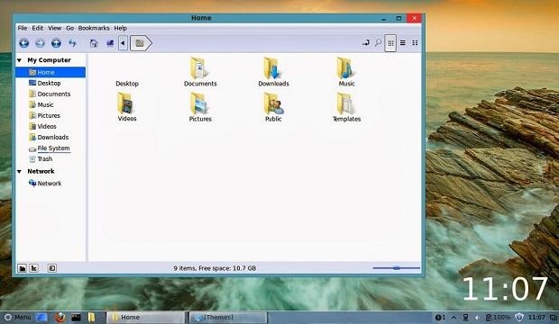Switch to the Home window taskbar button
The width and height of the screenshot is (559, 324).
point(146,317)
